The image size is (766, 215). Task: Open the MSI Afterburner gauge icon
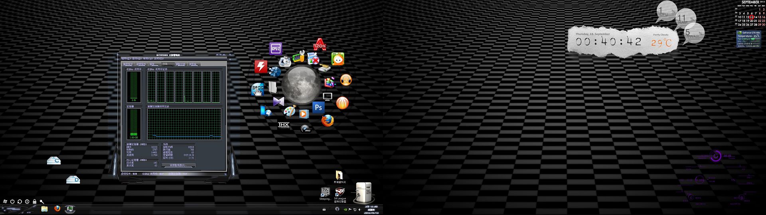[x=306, y=129]
